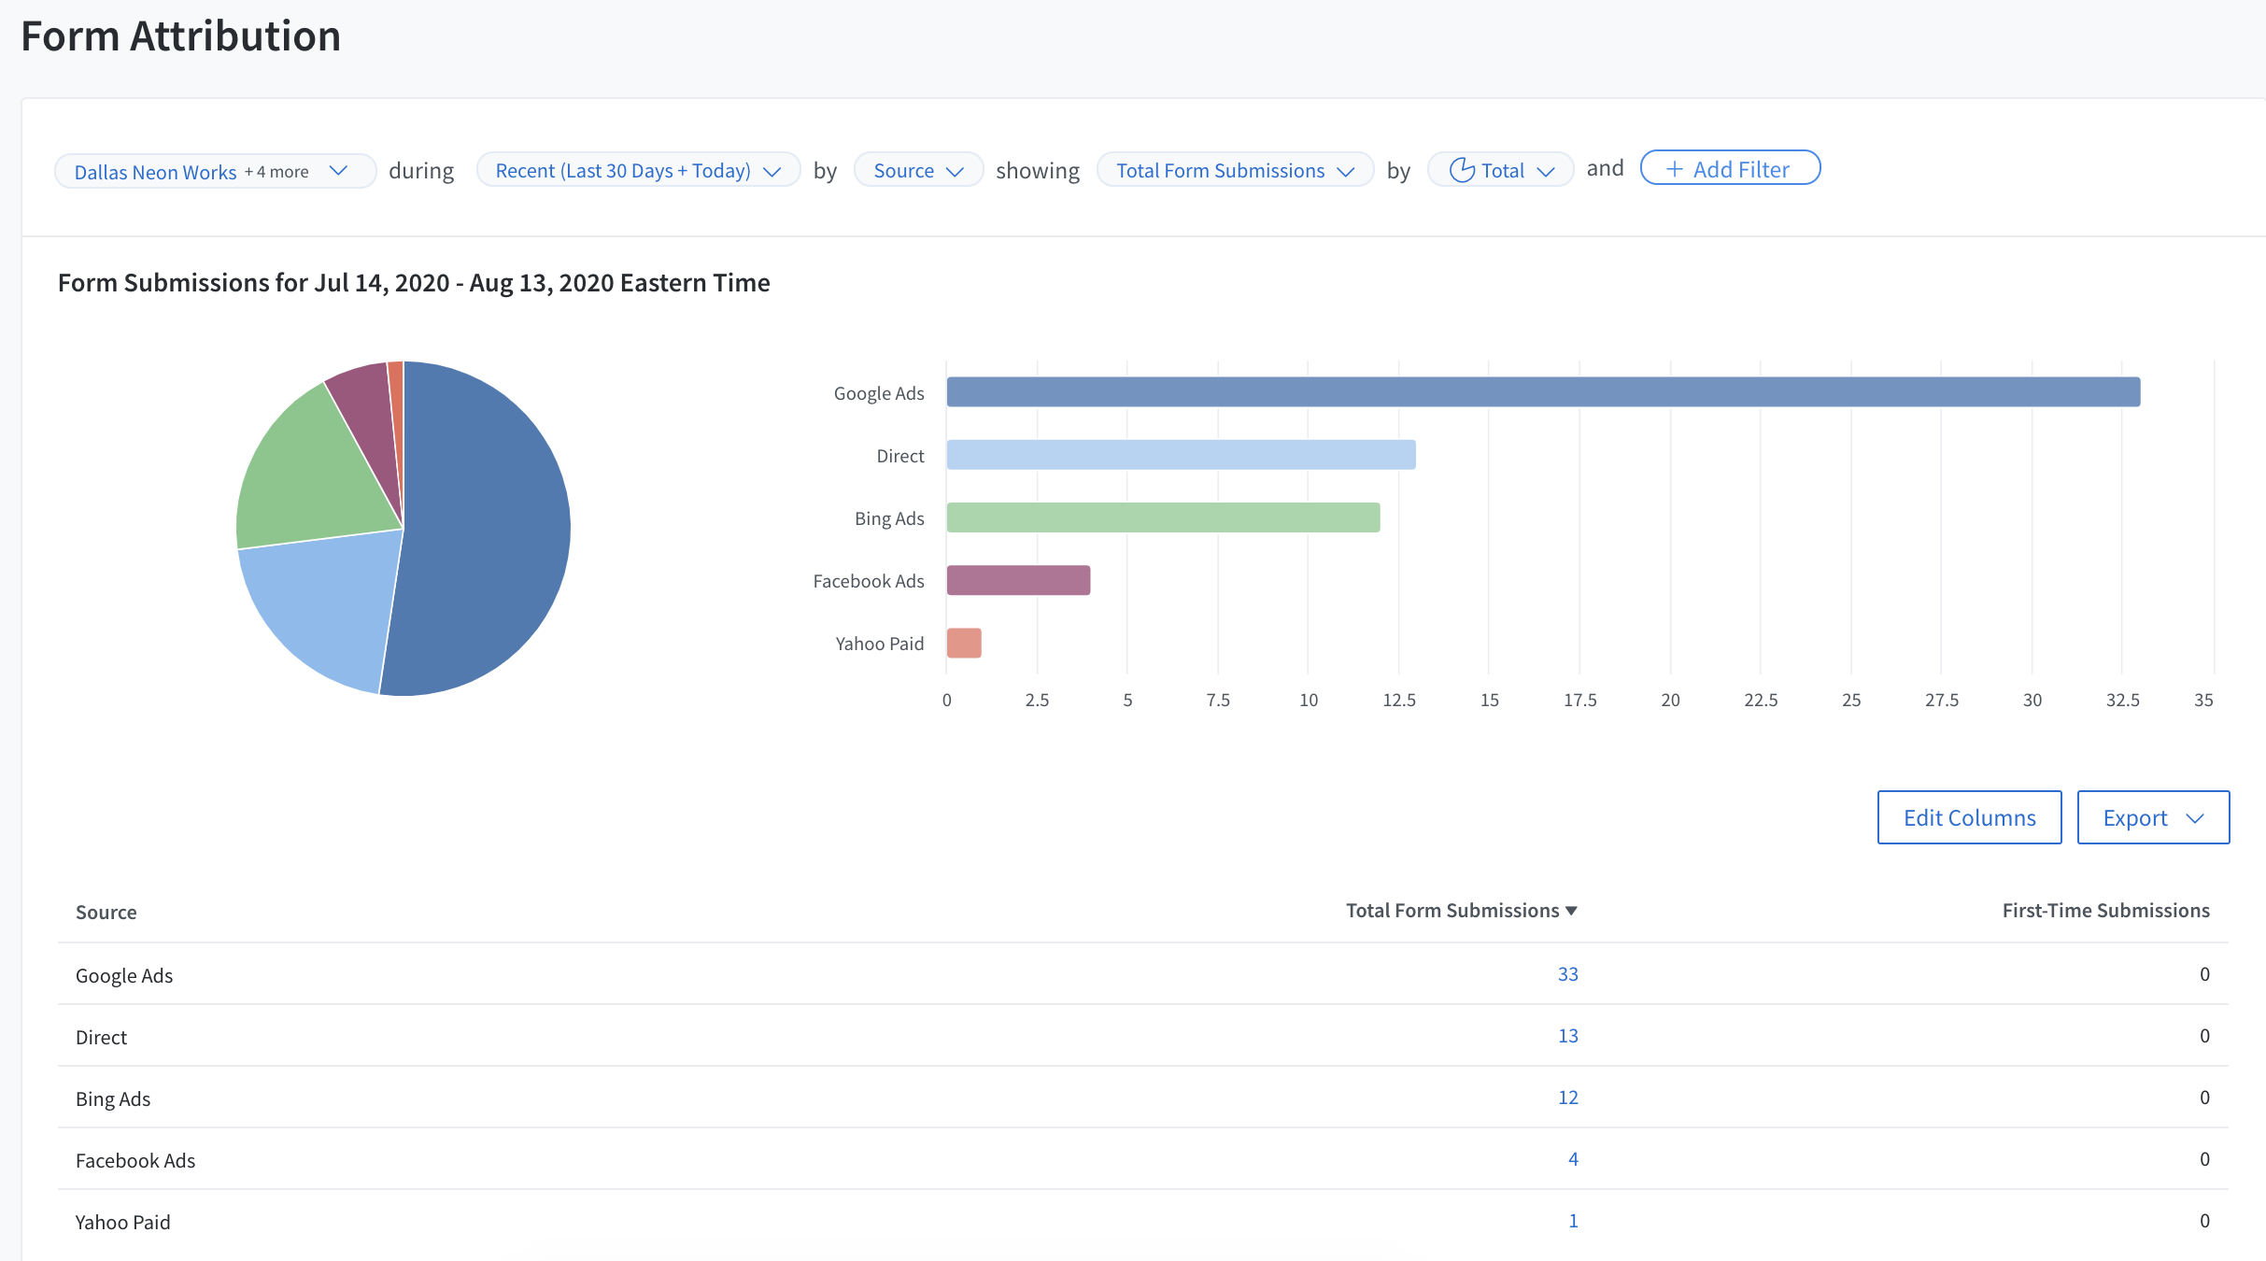Click the Edit Columns button
Screen dimensions: 2266x1261
click(1969, 817)
